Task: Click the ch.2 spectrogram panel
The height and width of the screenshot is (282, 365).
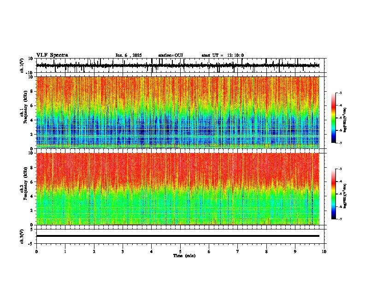Action: click(x=177, y=189)
